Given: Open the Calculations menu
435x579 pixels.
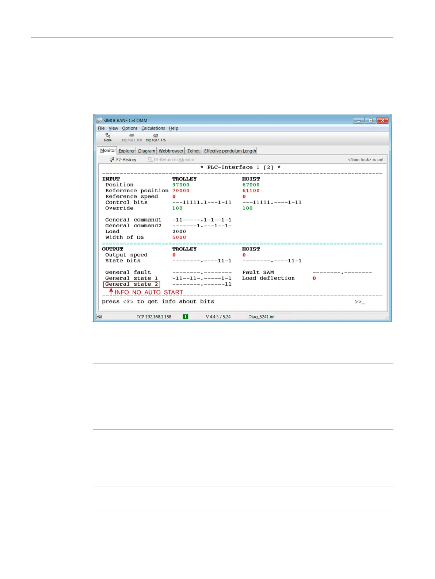Looking at the screenshot, I should tap(153, 128).
